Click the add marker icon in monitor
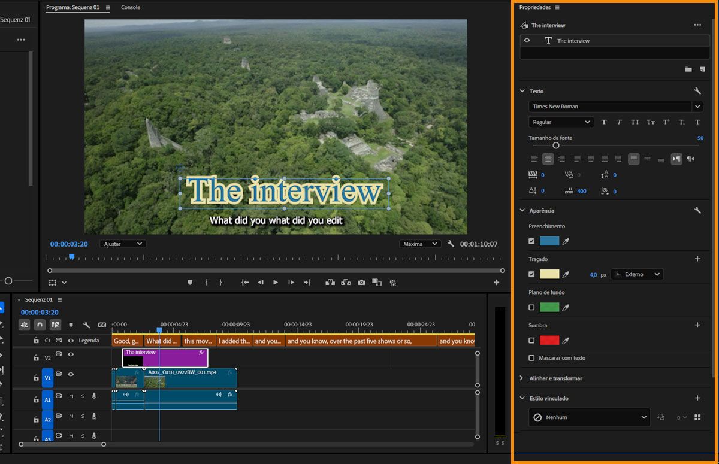719x464 pixels. [190, 282]
